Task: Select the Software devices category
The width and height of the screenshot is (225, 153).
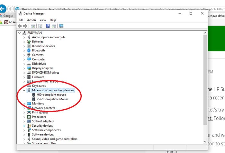Action: pos(43,134)
